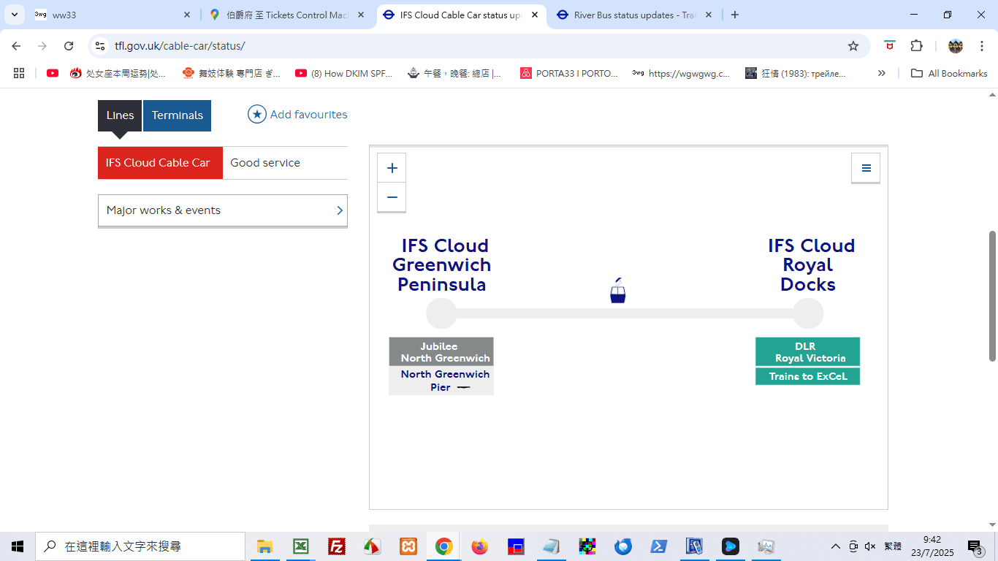
Task: Open FileZilla from the taskbar
Action: point(337,546)
